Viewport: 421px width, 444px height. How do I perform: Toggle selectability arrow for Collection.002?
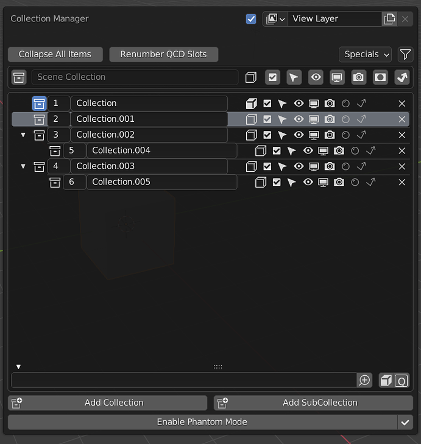[x=282, y=135]
